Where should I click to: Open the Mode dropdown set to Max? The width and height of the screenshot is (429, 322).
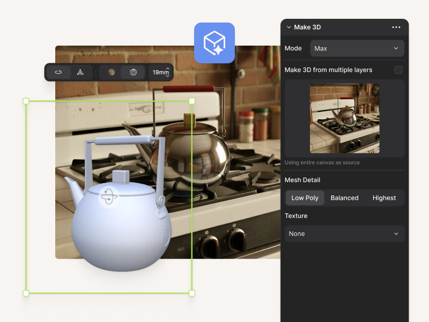click(357, 48)
